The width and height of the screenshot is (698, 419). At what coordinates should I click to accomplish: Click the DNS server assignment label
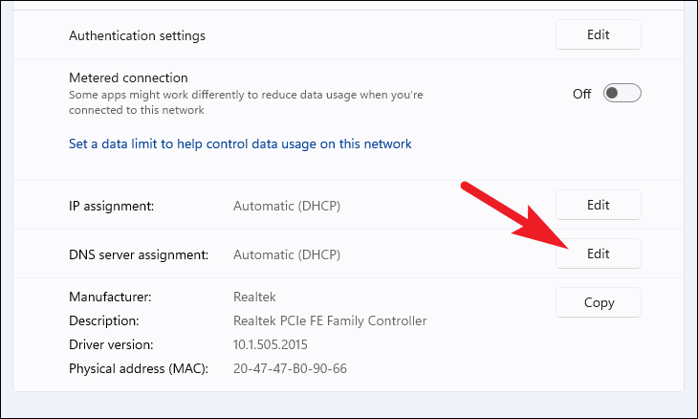point(138,254)
